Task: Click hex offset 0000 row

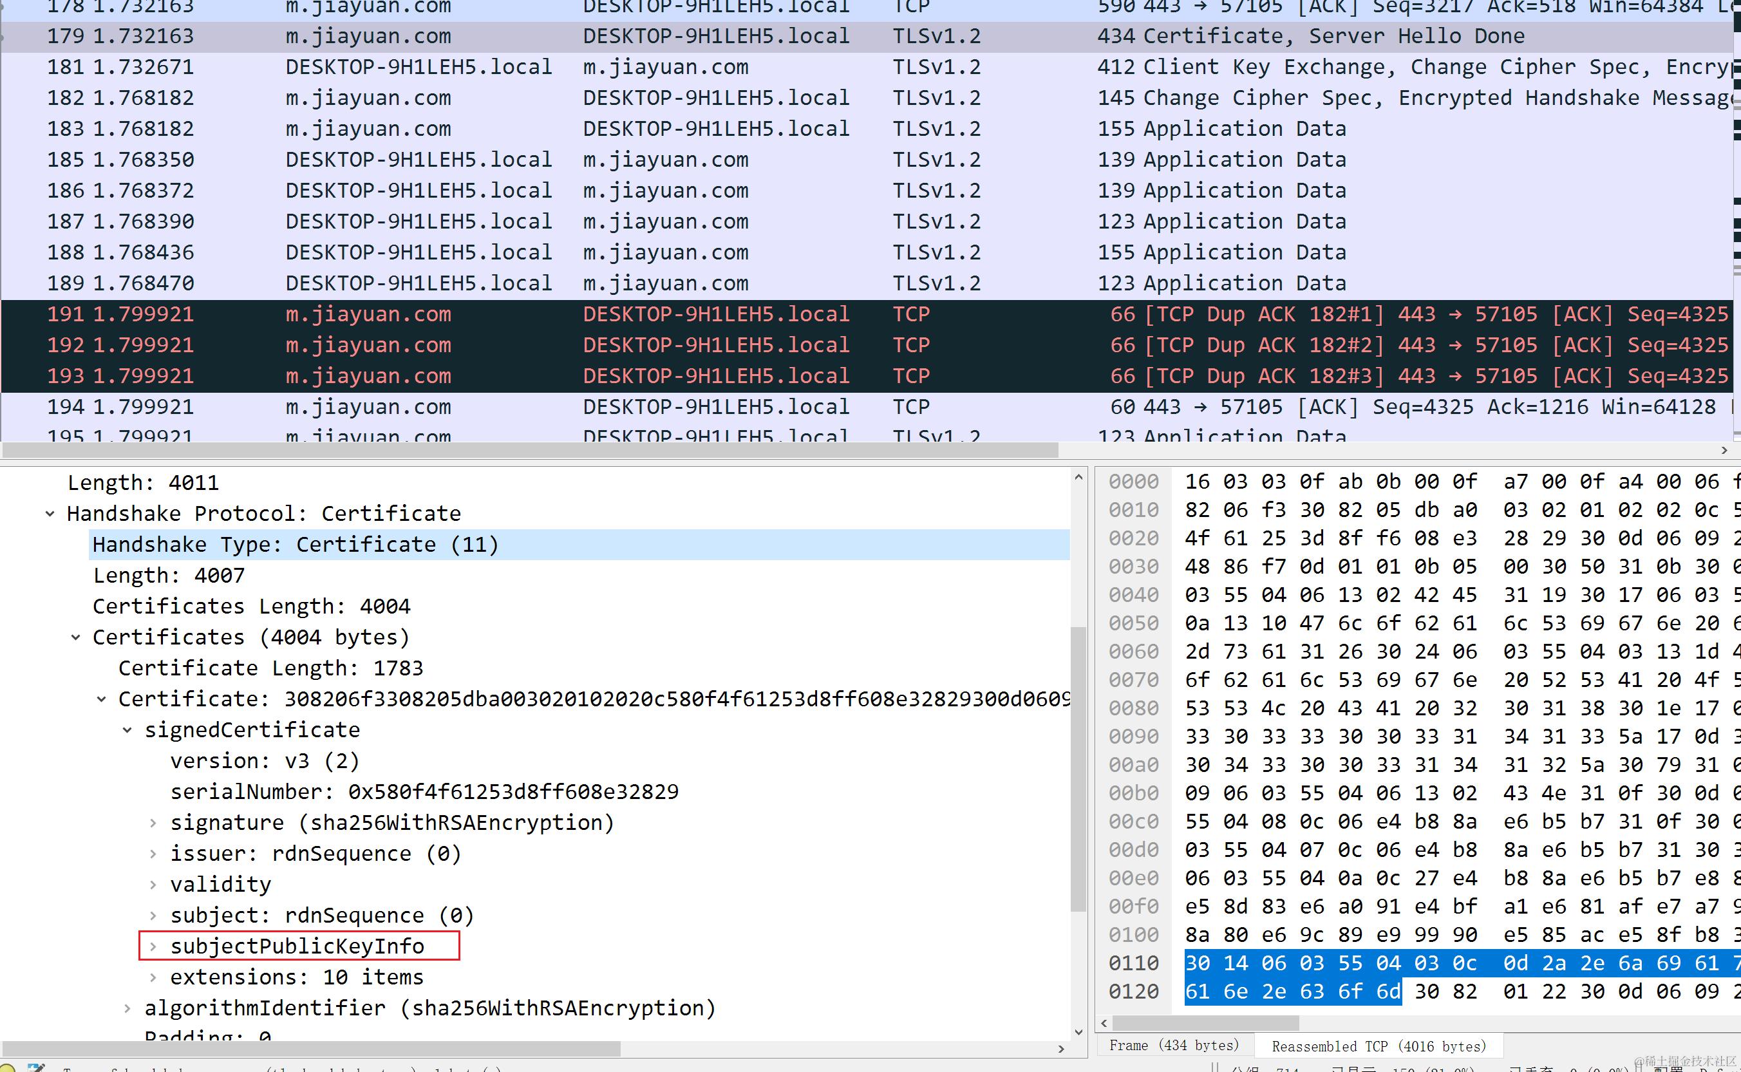Action: click(x=1134, y=482)
